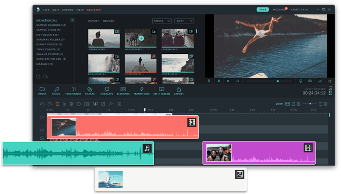Click the scissors cut icon

[64, 104]
